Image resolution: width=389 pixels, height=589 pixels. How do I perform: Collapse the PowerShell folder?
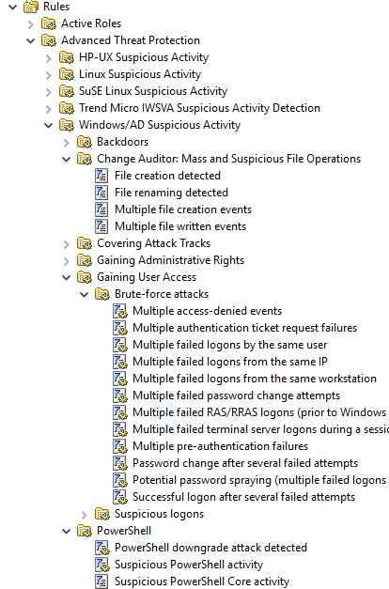point(67,531)
